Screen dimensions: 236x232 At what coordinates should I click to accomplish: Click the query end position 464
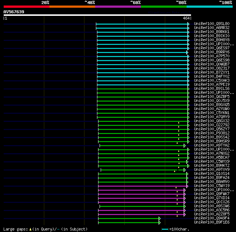click(x=186, y=18)
